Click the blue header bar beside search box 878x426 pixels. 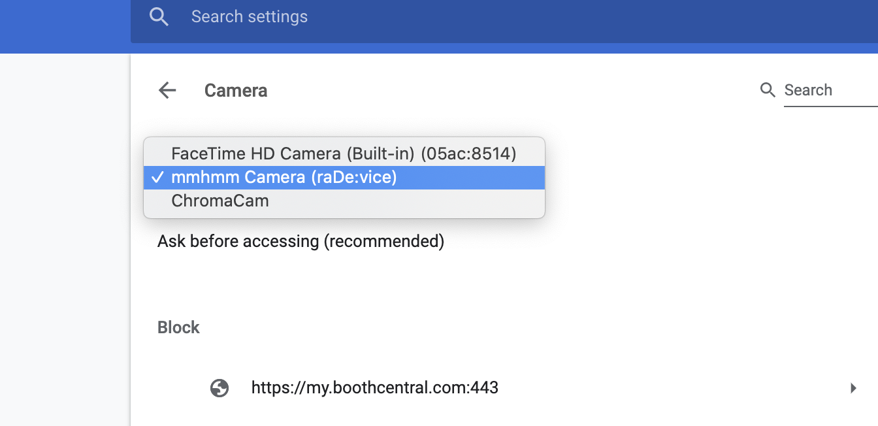click(65, 26)
